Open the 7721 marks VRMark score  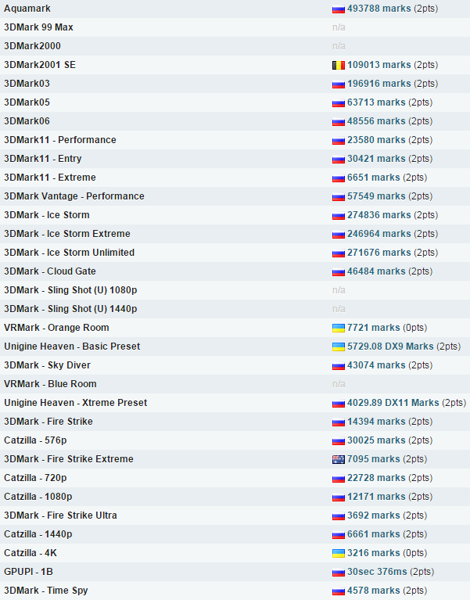(374, 328)
